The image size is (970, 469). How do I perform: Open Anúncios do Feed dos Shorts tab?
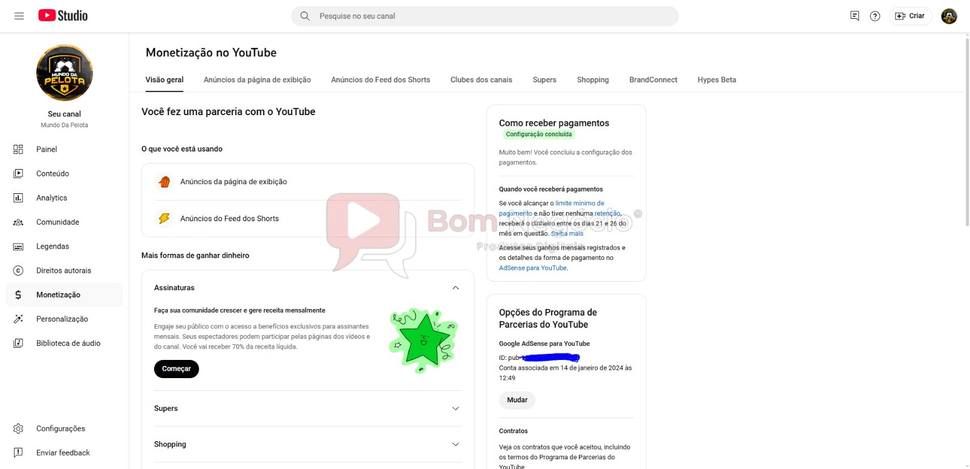(x=381, y=80)
